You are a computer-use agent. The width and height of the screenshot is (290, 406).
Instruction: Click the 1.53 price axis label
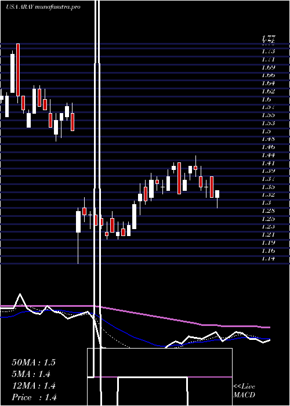tap(268, 123)
